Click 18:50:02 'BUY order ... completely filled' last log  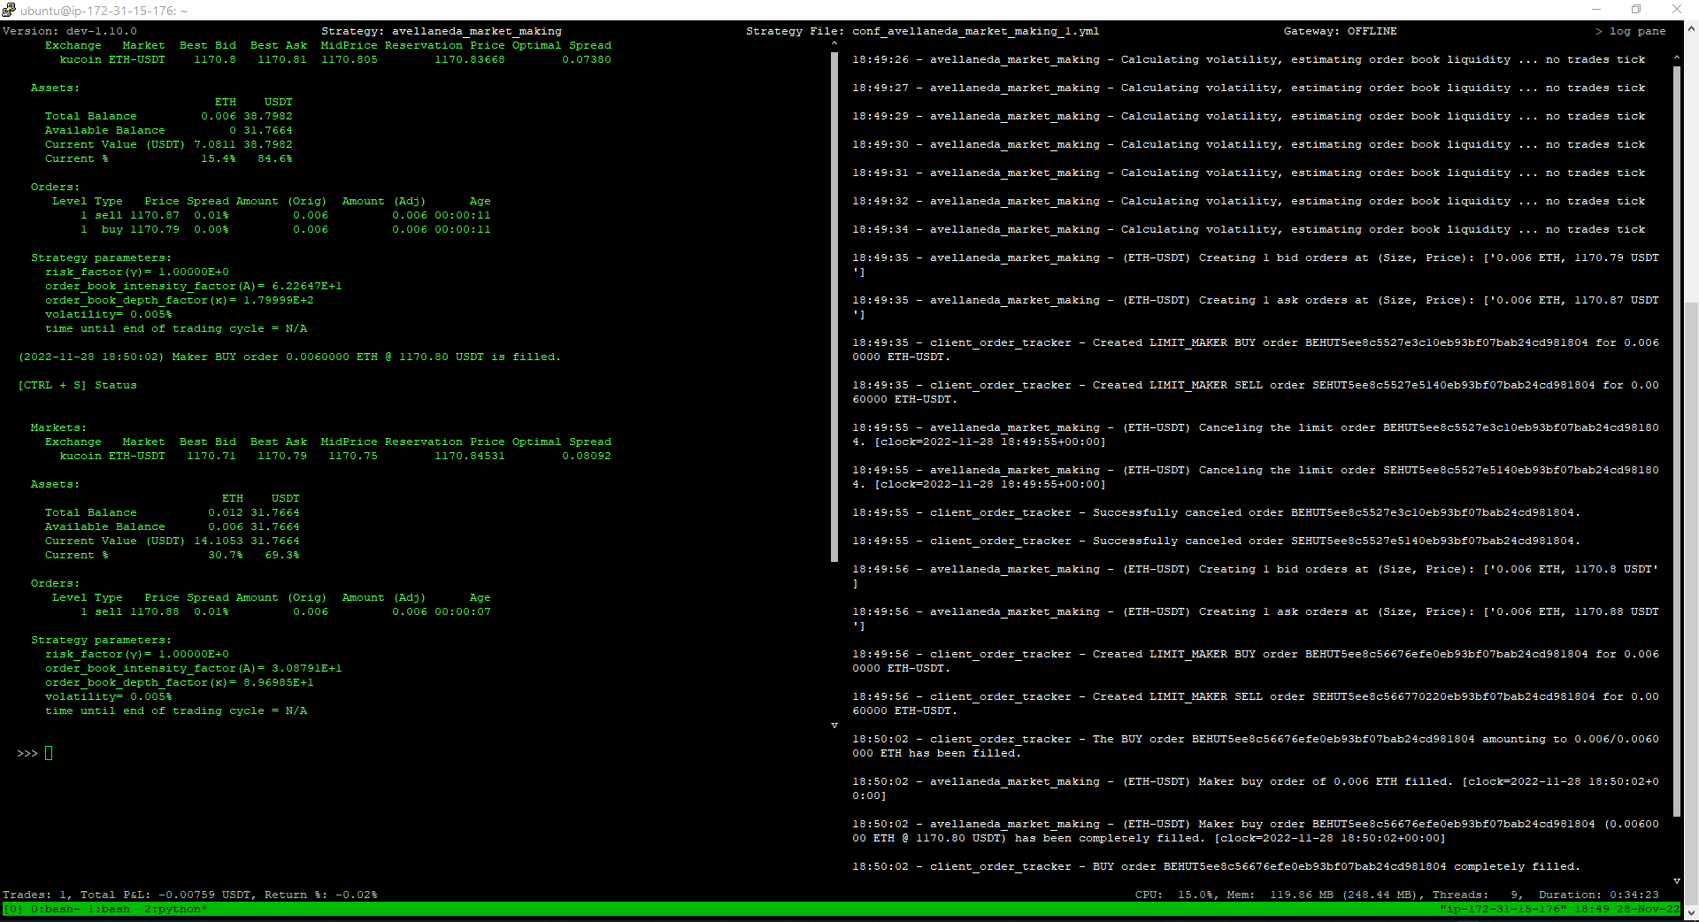[1217, 866]
